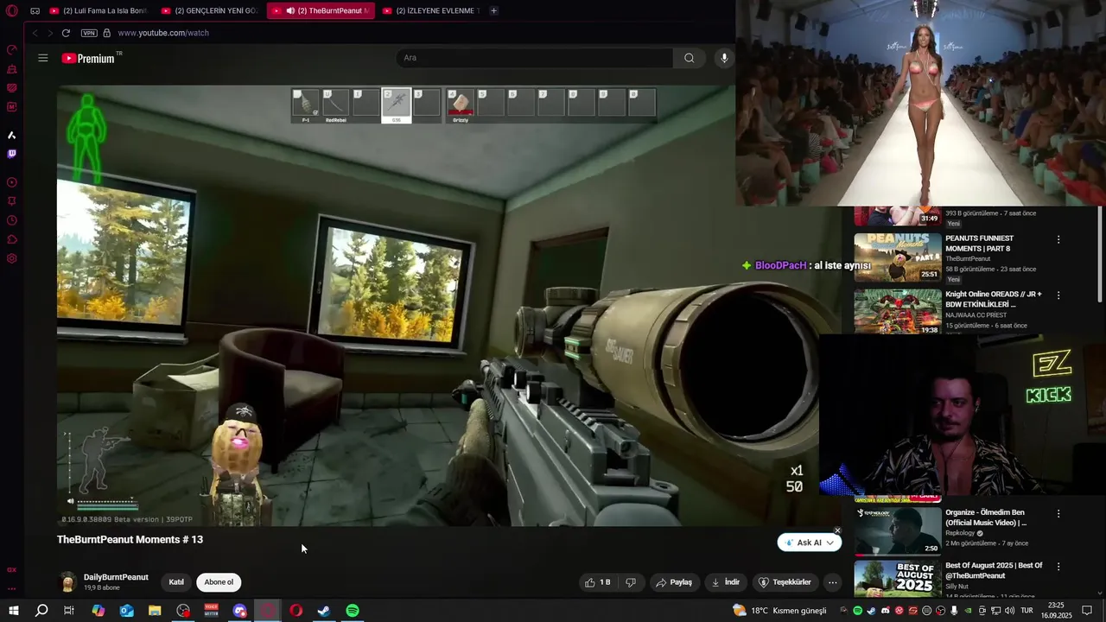Open Task View on taskbar
1106x622 pixels.
[69, 611]
